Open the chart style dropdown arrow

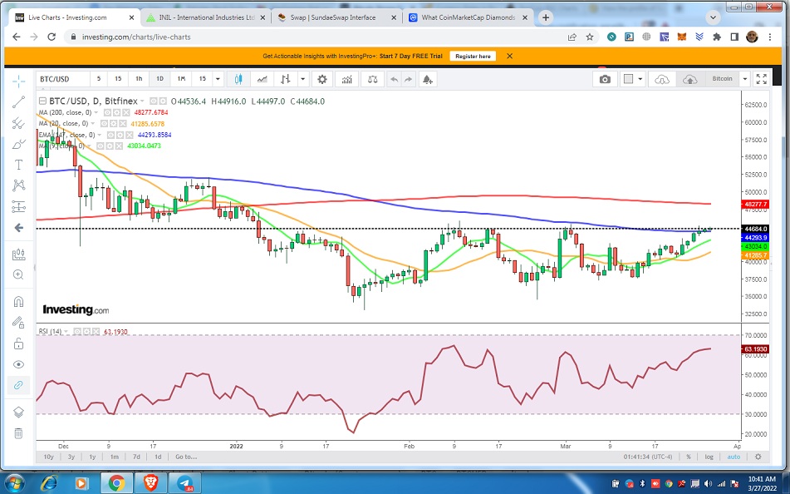tap(303, 79)
